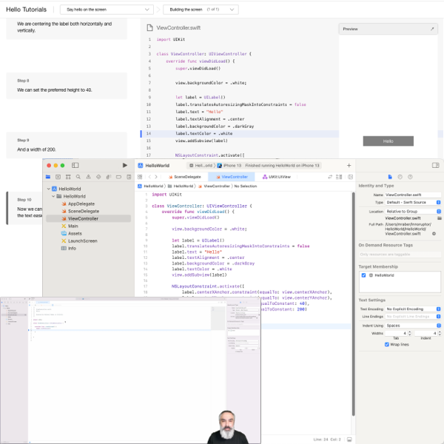This screenshot has width=444, height=444.
Task: Toggle code review arrows icon
Action: pos(330,177)
